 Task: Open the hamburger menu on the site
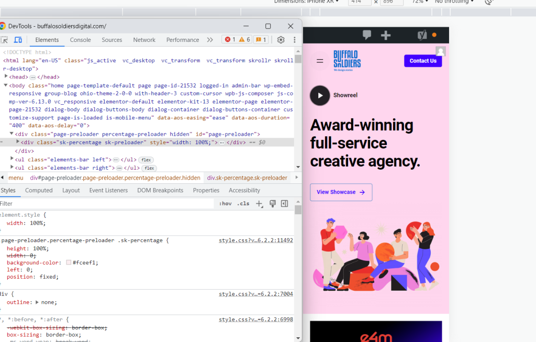click(319, 61)
